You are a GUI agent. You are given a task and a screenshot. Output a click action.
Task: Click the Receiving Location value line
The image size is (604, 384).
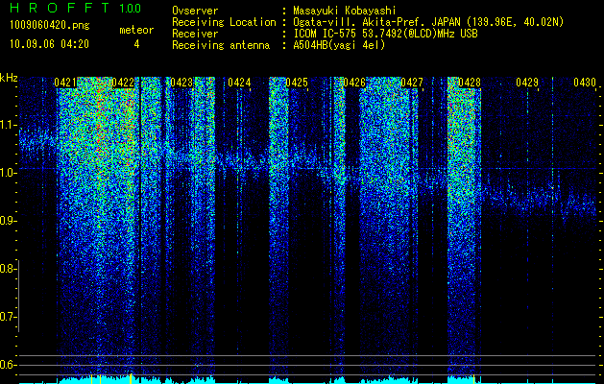[x=428, y=22]
